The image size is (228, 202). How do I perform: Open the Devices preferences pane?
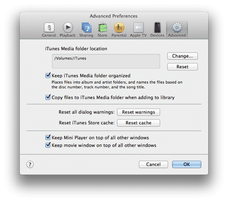tap(157, 30)
